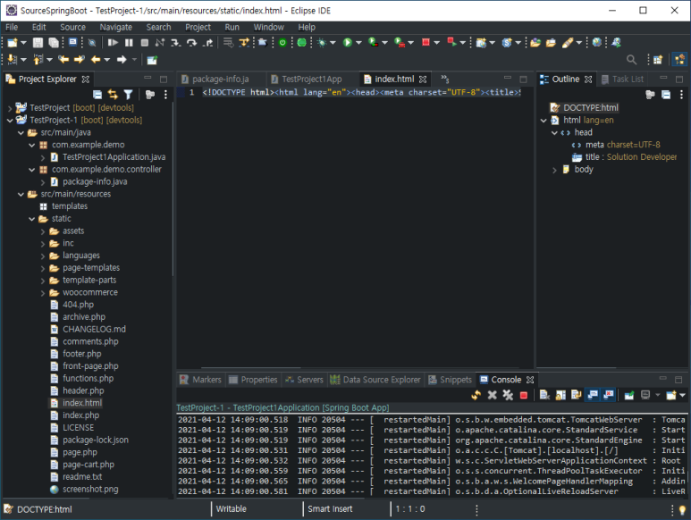Click the Terminate red square in Console
The width and height of the screenshot is (691, 520).
[523, 395]
